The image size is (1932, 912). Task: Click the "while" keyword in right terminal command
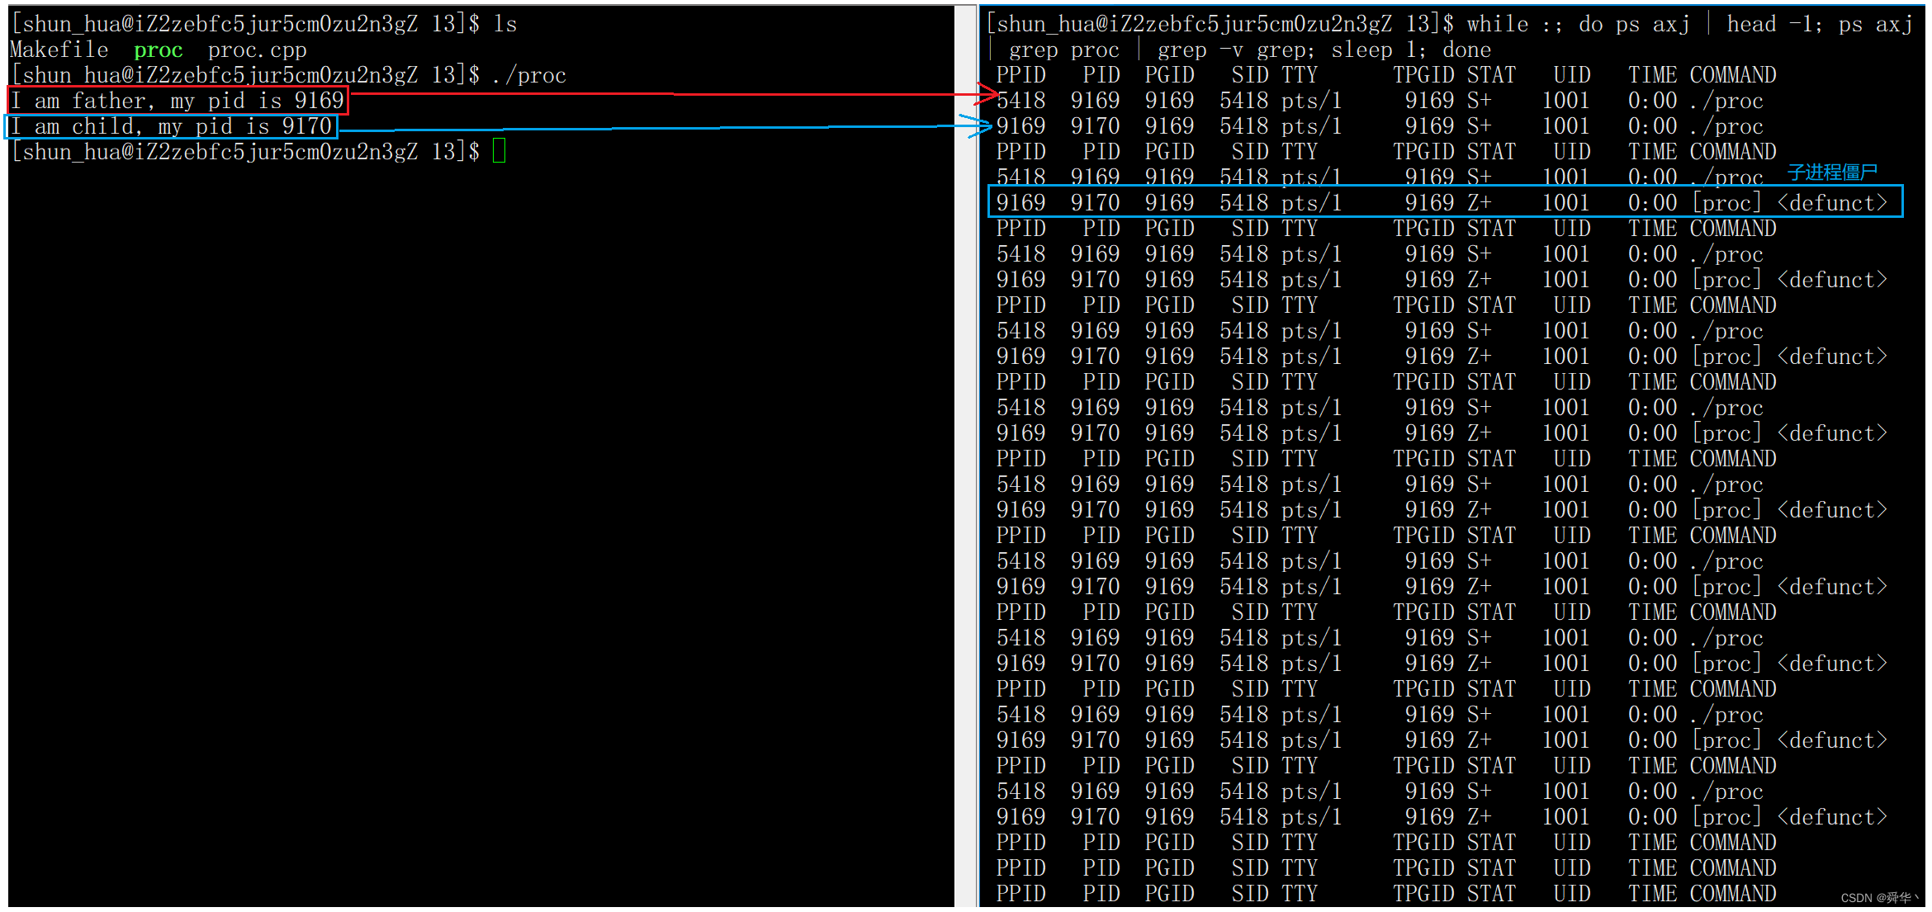pyautogui.click(x=1498, y=25)
